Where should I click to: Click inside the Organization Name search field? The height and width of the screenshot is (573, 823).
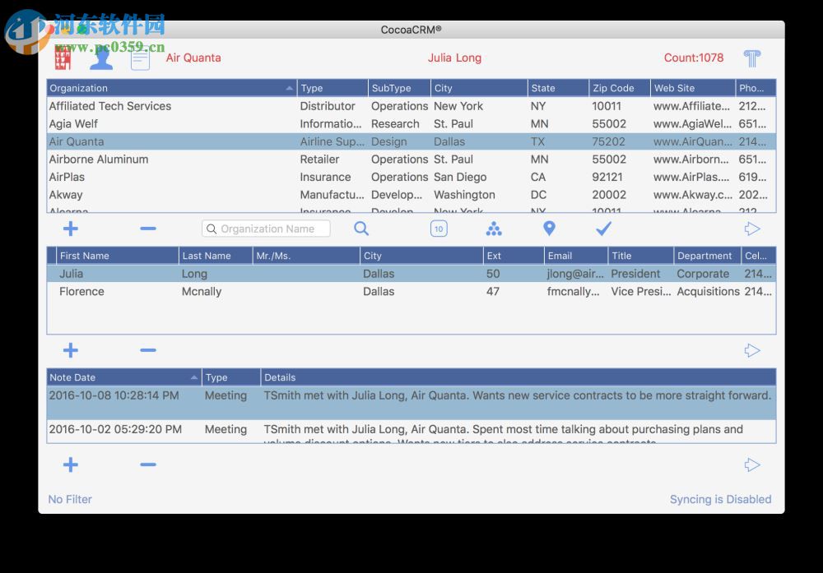click(263, 229)
